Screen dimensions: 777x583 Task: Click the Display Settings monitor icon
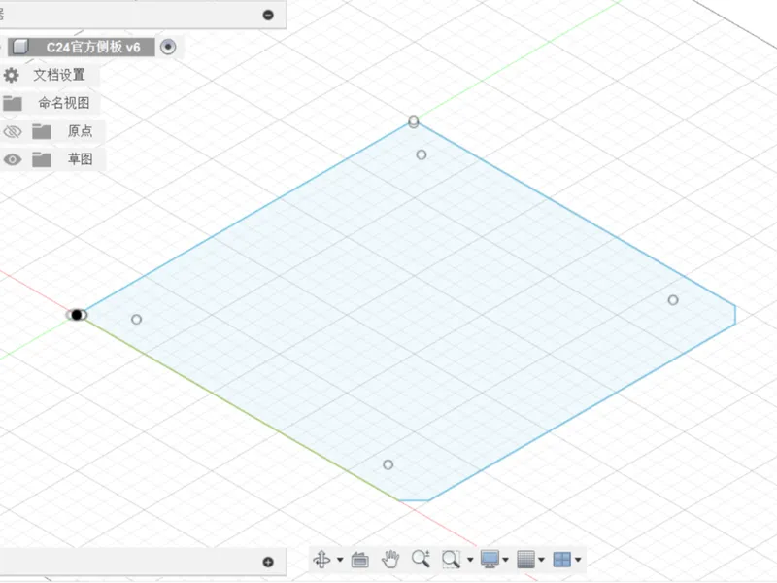click(x=490, y=560)
